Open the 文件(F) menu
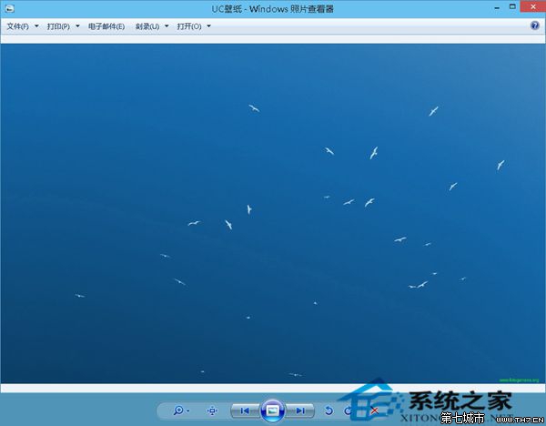 (x=18, y=26)
